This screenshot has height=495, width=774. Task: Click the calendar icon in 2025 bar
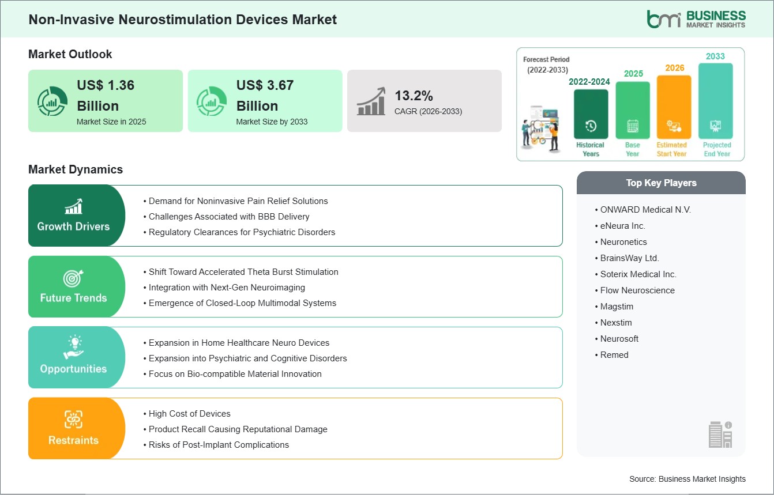click(633, 126)
